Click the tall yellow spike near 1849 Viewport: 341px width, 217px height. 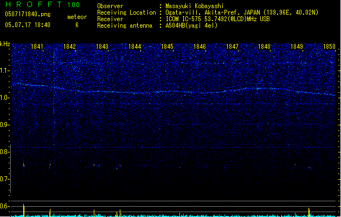click(x=309, y=211)
